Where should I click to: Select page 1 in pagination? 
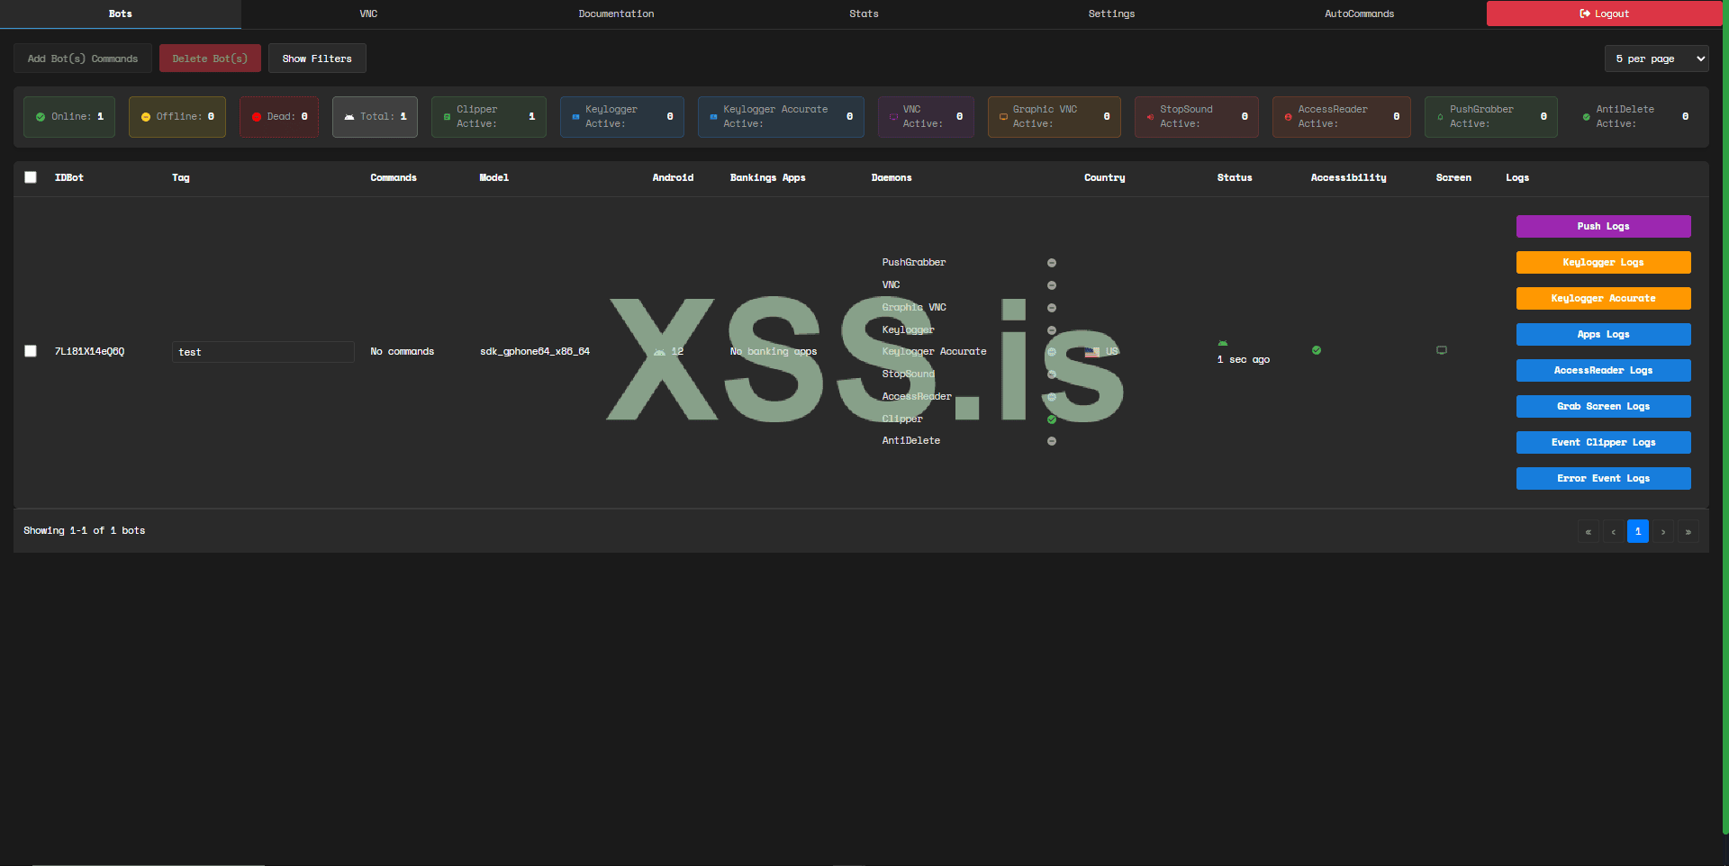[x=1638, y=531]
